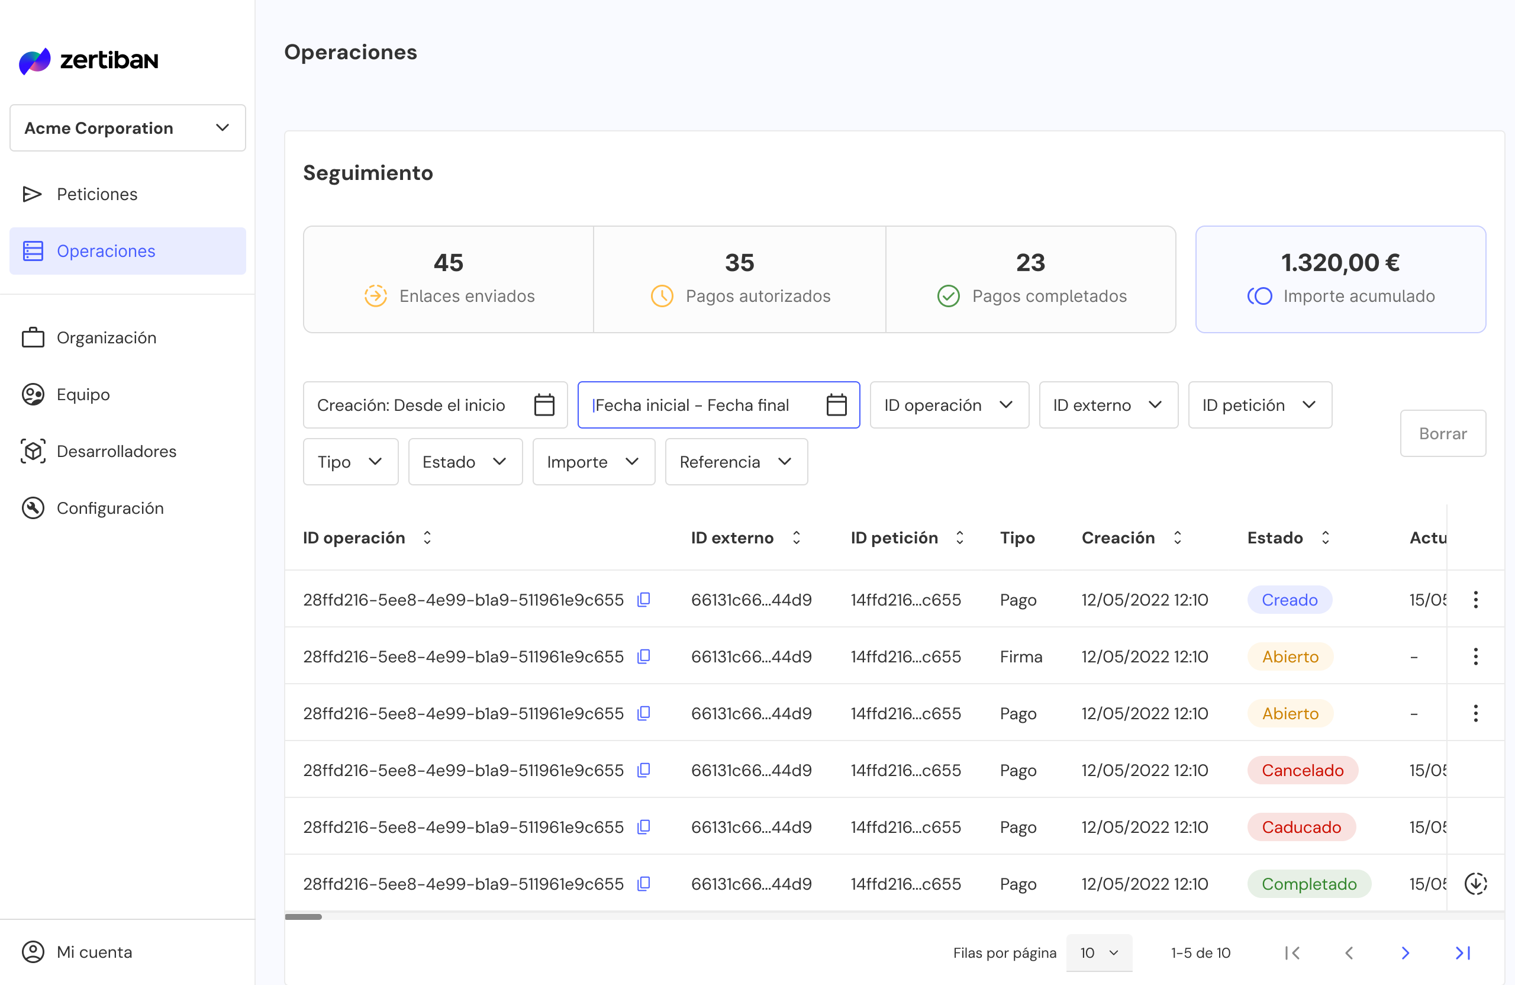Open the Desarrolladores page
The width and height of the screenshot is (1515, 985).
pyautogui.click(x=127, y=452)
